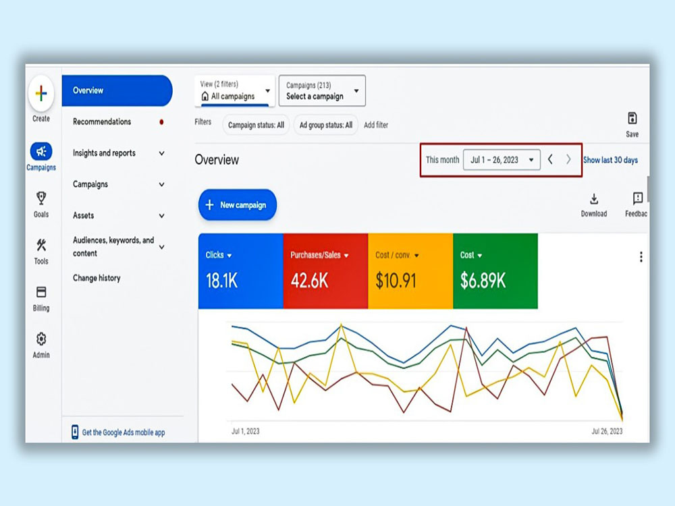Expand the Assets section
The height and width of the screenshot is (506, 675).
(161, 216)
